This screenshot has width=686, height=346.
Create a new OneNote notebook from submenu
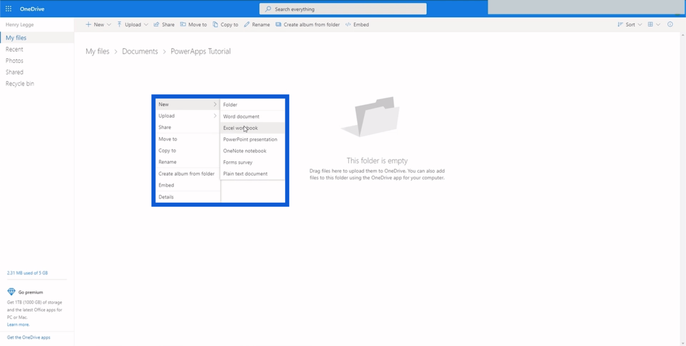click(x=253, y=151)
